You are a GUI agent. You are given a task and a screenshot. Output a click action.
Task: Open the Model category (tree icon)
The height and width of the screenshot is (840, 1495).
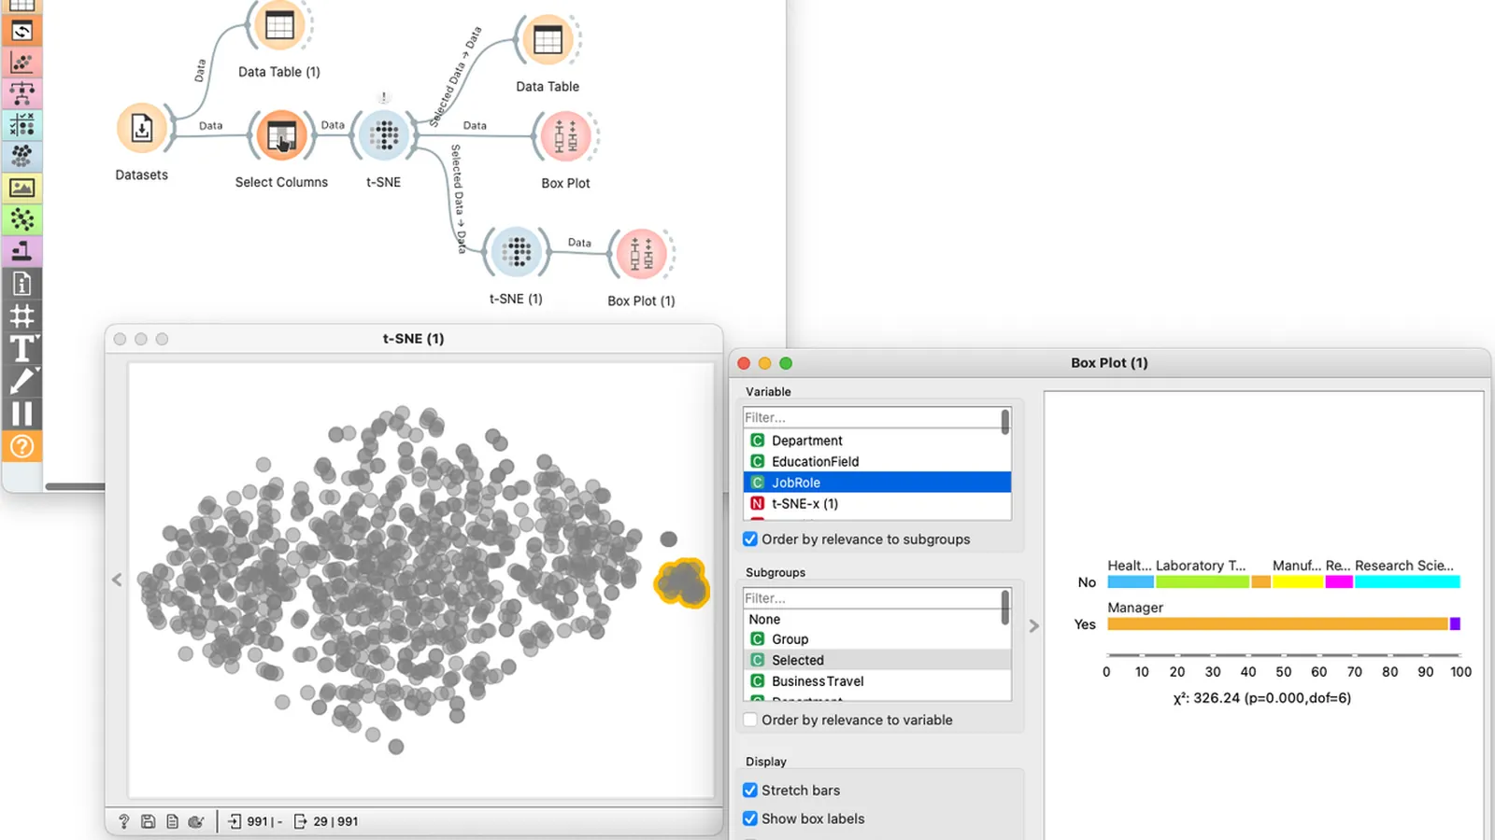(22, 93)
